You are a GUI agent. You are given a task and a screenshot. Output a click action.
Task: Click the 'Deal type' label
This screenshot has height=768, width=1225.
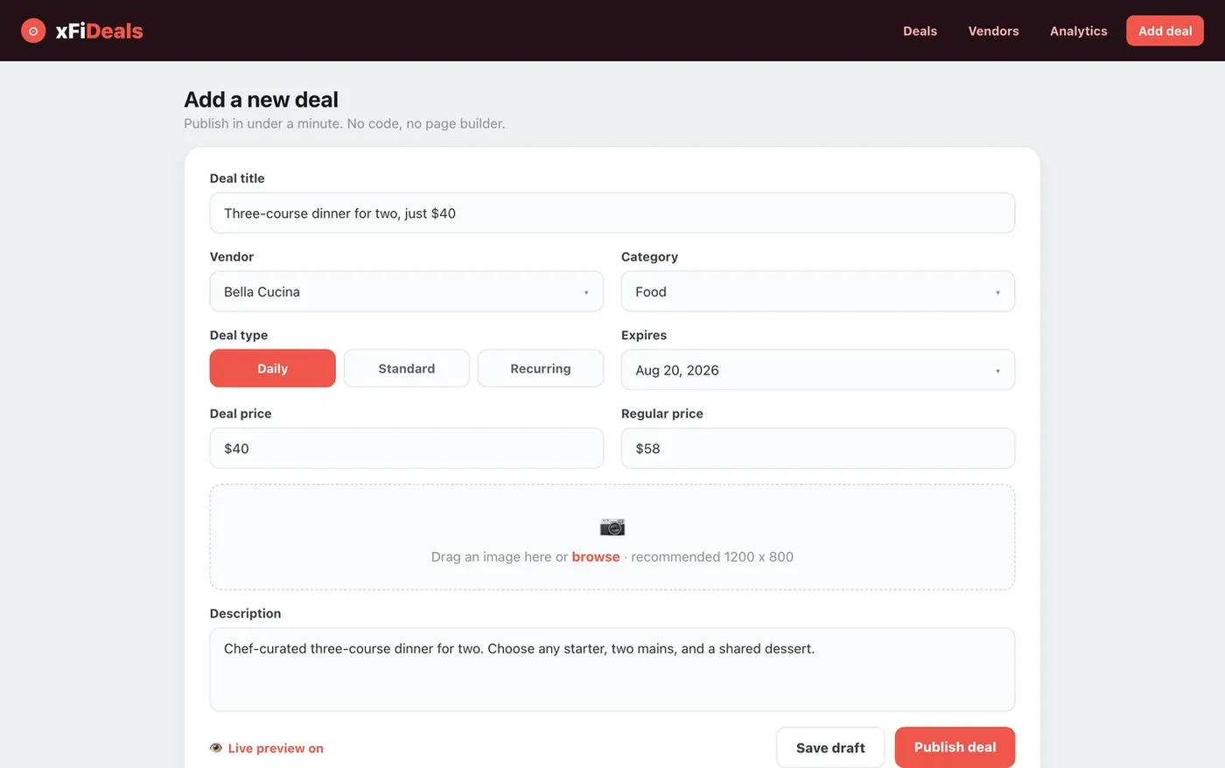239,335
